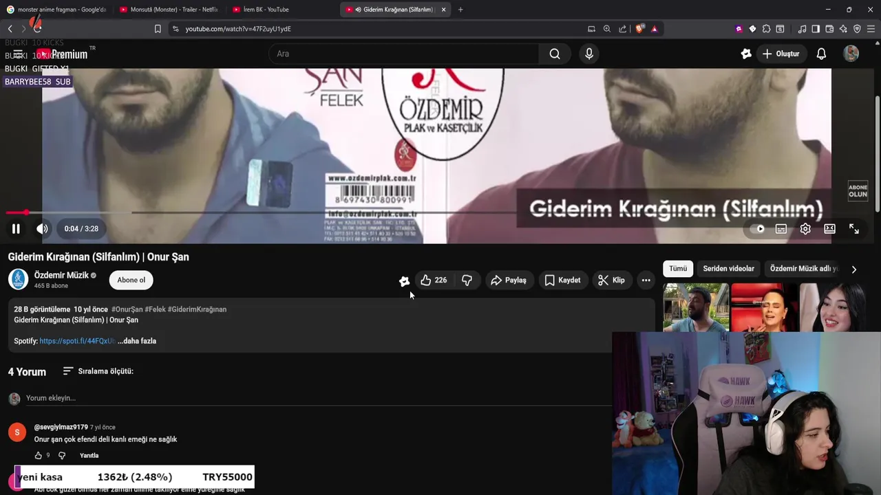Click the YouTube search box Ara
Viewport: 881px width, 495px height.
click(405, 54)
